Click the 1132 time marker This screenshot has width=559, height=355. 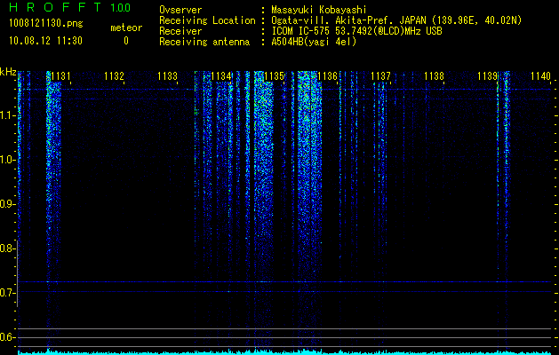[114, 76]
